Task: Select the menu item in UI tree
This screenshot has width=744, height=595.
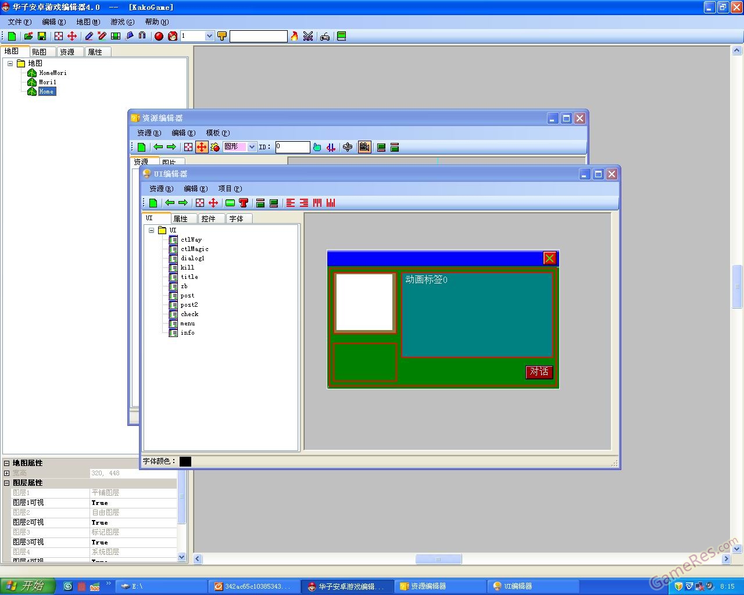Action: [x=187, y=323]
